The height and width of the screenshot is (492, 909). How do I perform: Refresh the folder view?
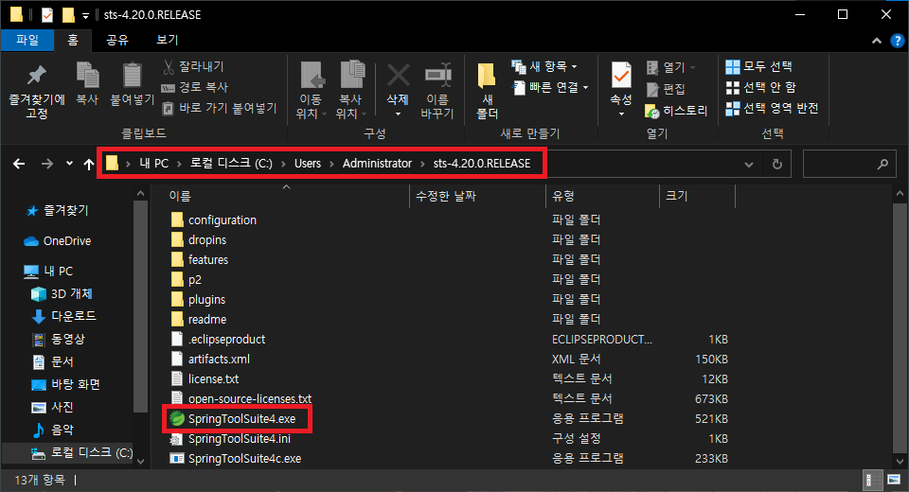776,165
